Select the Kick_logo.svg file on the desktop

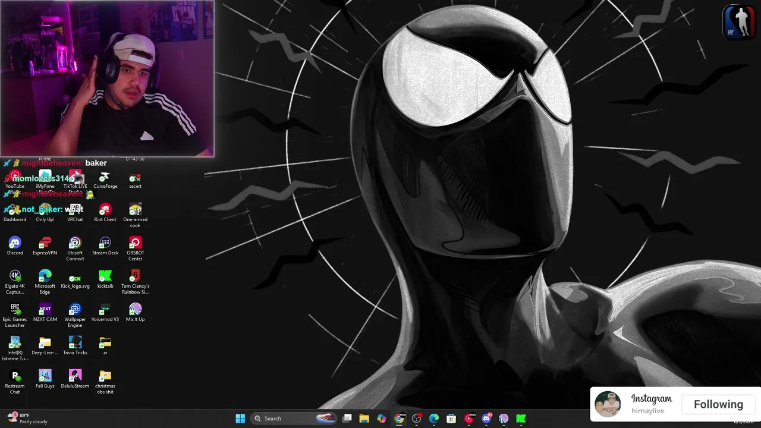[75, 279]
